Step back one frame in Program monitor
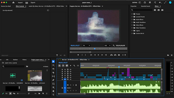This screenshot has height=98, width=174. [95, 55]
